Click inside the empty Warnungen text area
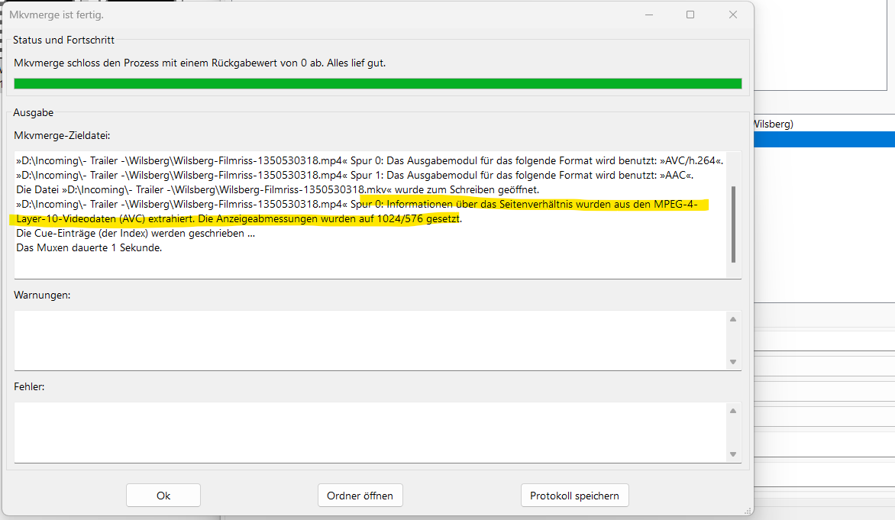 (x=370, y=341)
